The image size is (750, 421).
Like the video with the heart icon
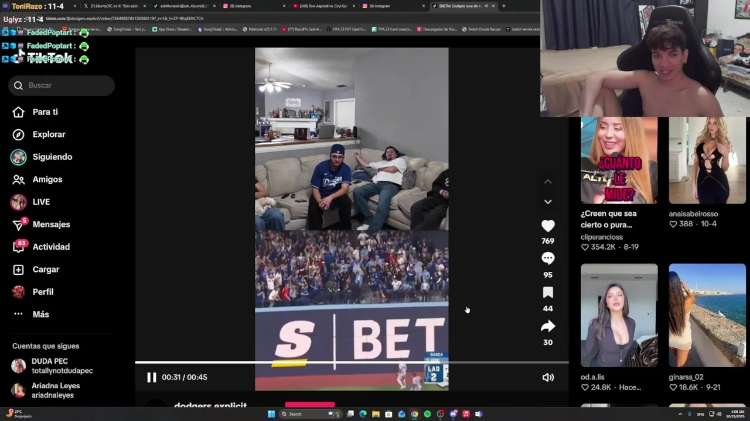pyautogui.click(x=548, y=226)
